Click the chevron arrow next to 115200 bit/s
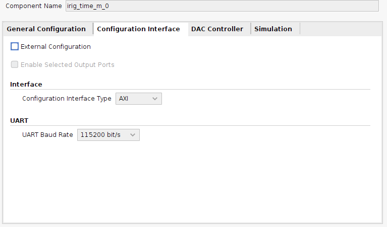 (x=133, y=135)
